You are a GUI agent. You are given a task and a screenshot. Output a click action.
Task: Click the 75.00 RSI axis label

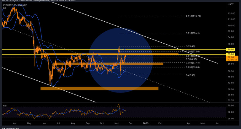point(231,106)
